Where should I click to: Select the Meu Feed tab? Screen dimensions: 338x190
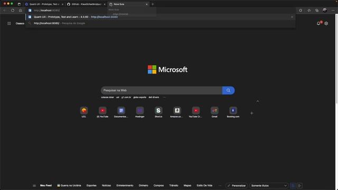click(46, 185)
